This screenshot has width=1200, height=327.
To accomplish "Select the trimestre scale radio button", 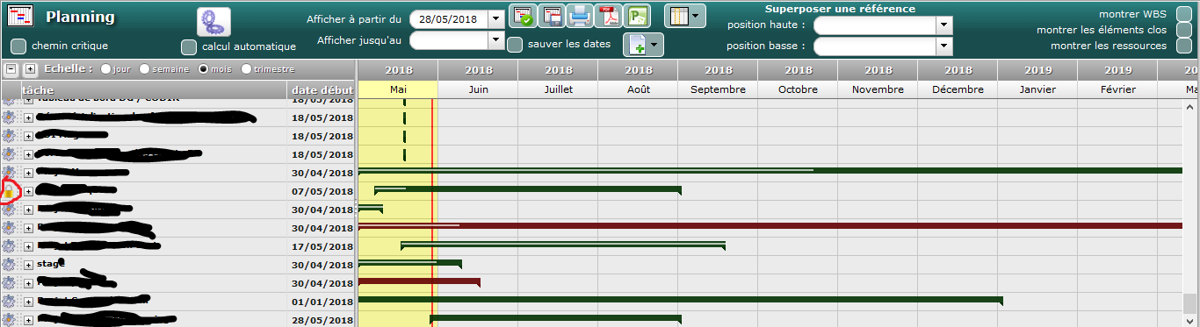I will pyautogui.click(x=246, y=69).
